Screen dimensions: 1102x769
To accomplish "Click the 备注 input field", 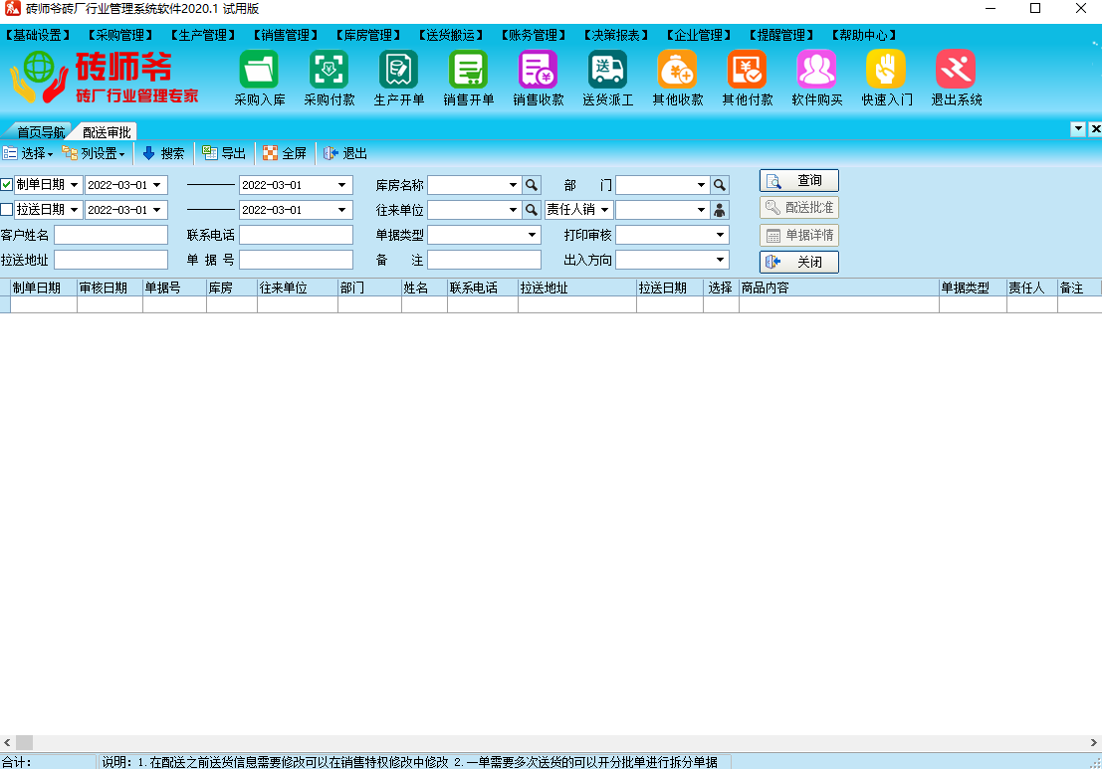I will 484,260.
